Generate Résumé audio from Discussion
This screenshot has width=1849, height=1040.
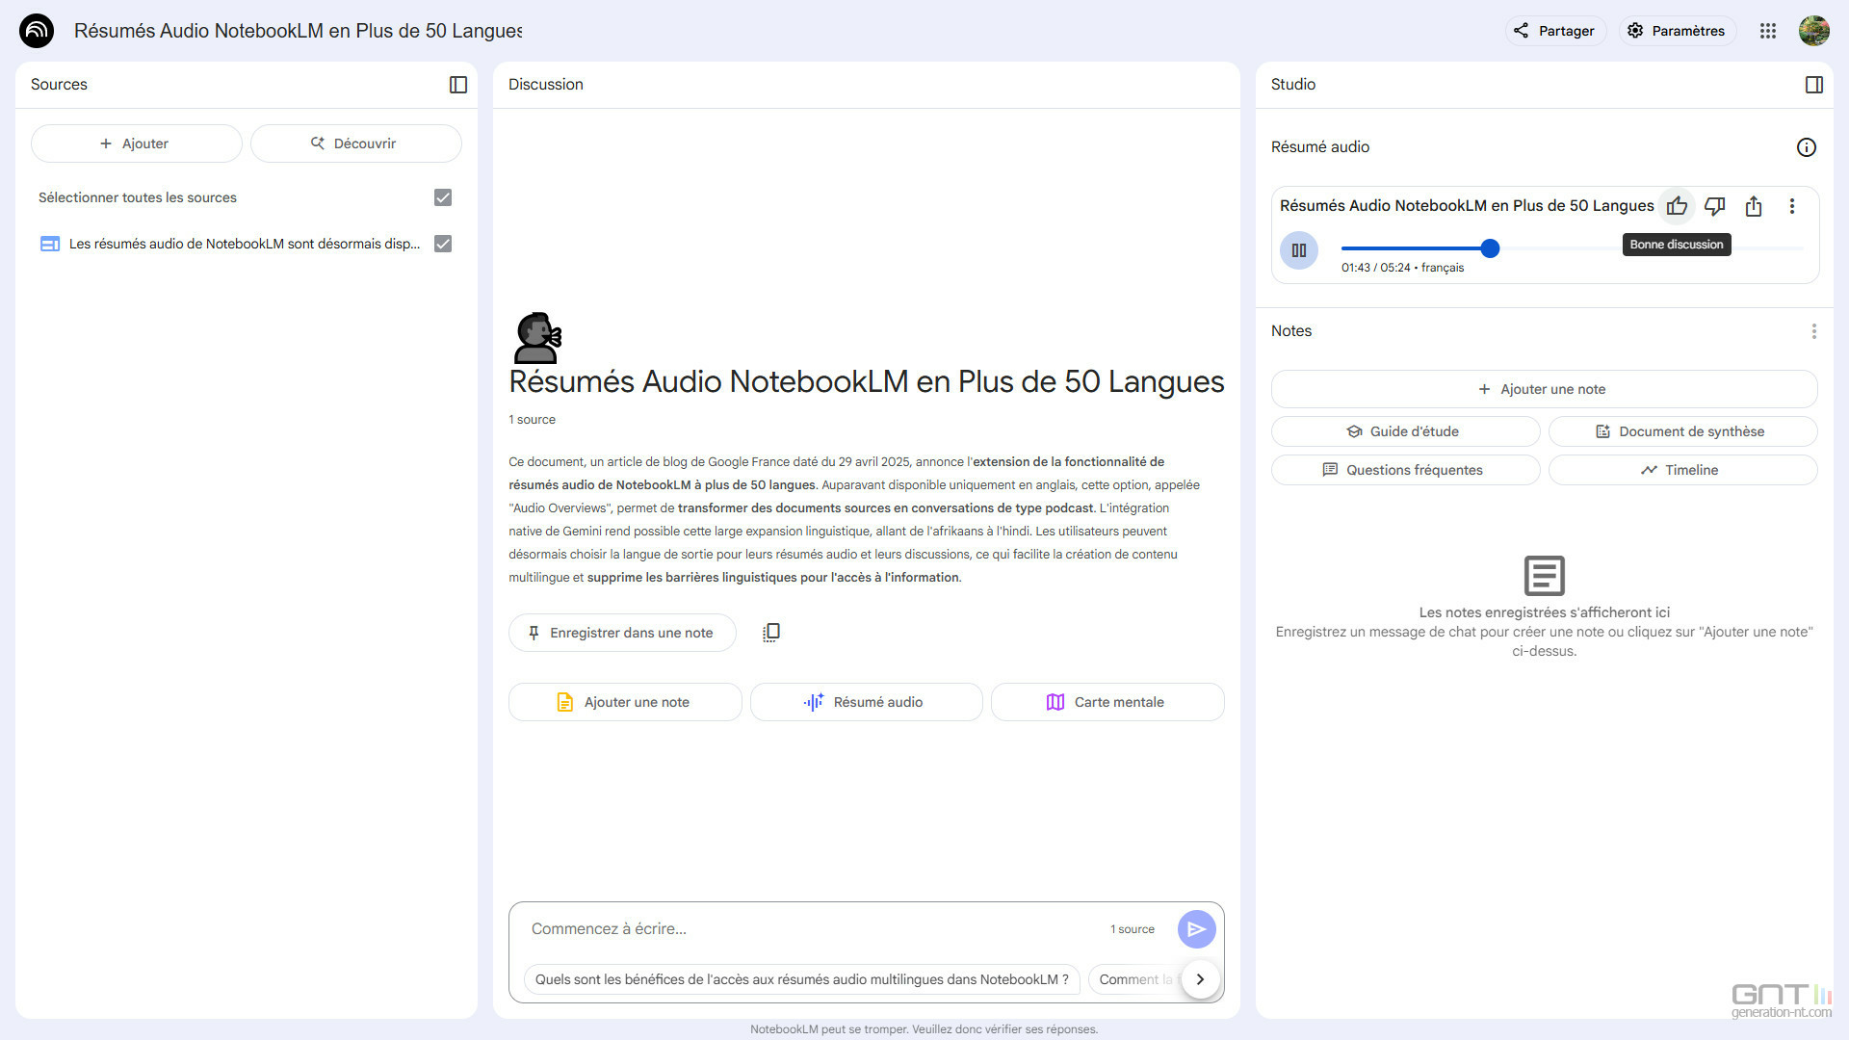(866, 702)
